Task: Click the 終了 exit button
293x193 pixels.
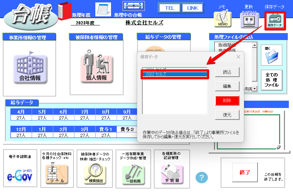Action: (x=245, y=172)
